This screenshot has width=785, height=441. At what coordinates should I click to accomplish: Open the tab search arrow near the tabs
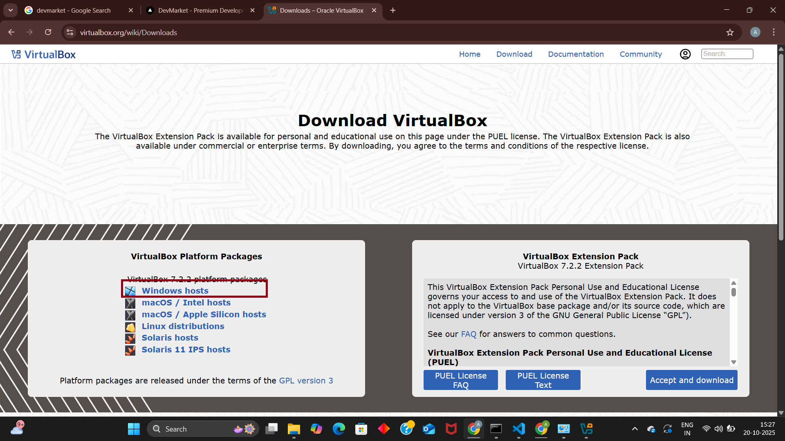[10, 10]
